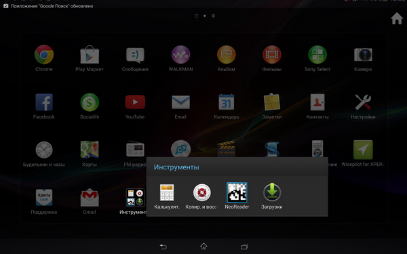
Task: Tap the Инструменты folder title
Action: click(x=176, y=167)
